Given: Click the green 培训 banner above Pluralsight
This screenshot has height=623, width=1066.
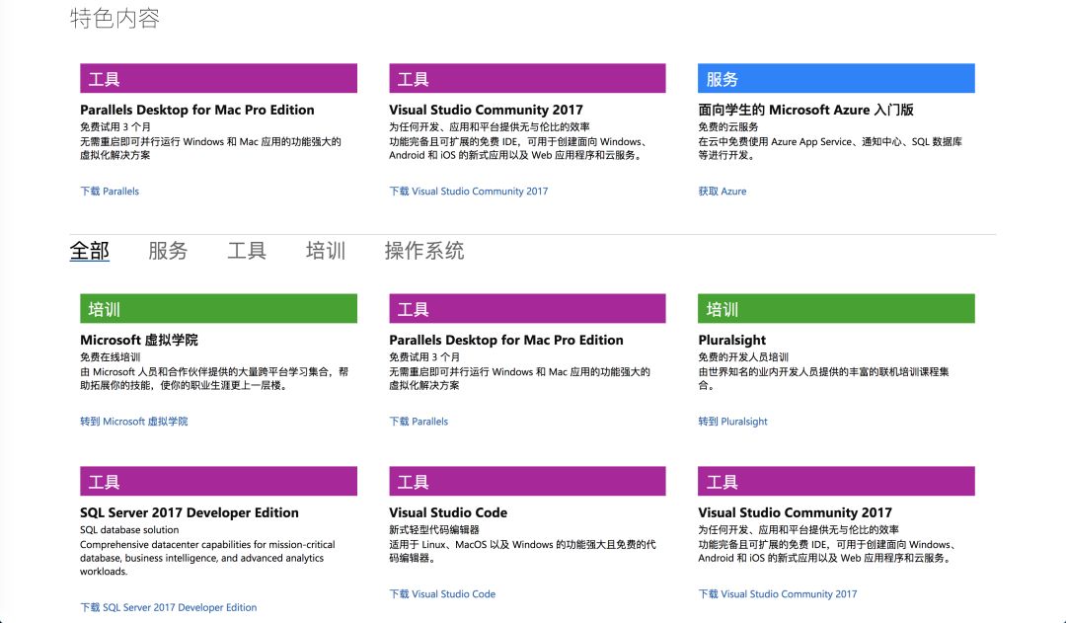Looking at the screenshot, I should pyautogui.click(x=836, y=309).
